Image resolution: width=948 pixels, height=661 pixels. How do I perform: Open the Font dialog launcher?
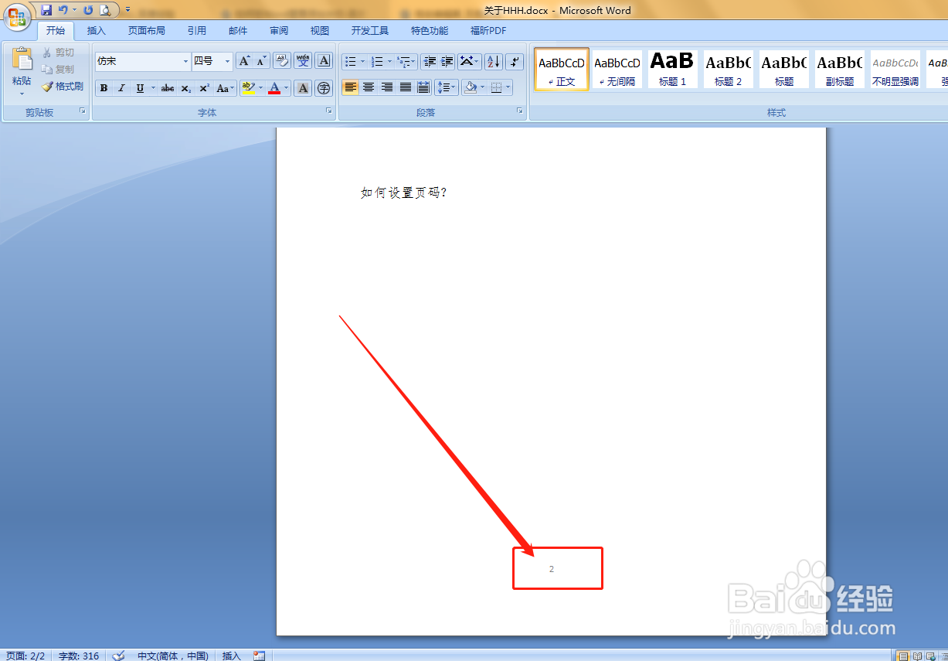click(329, 111)
